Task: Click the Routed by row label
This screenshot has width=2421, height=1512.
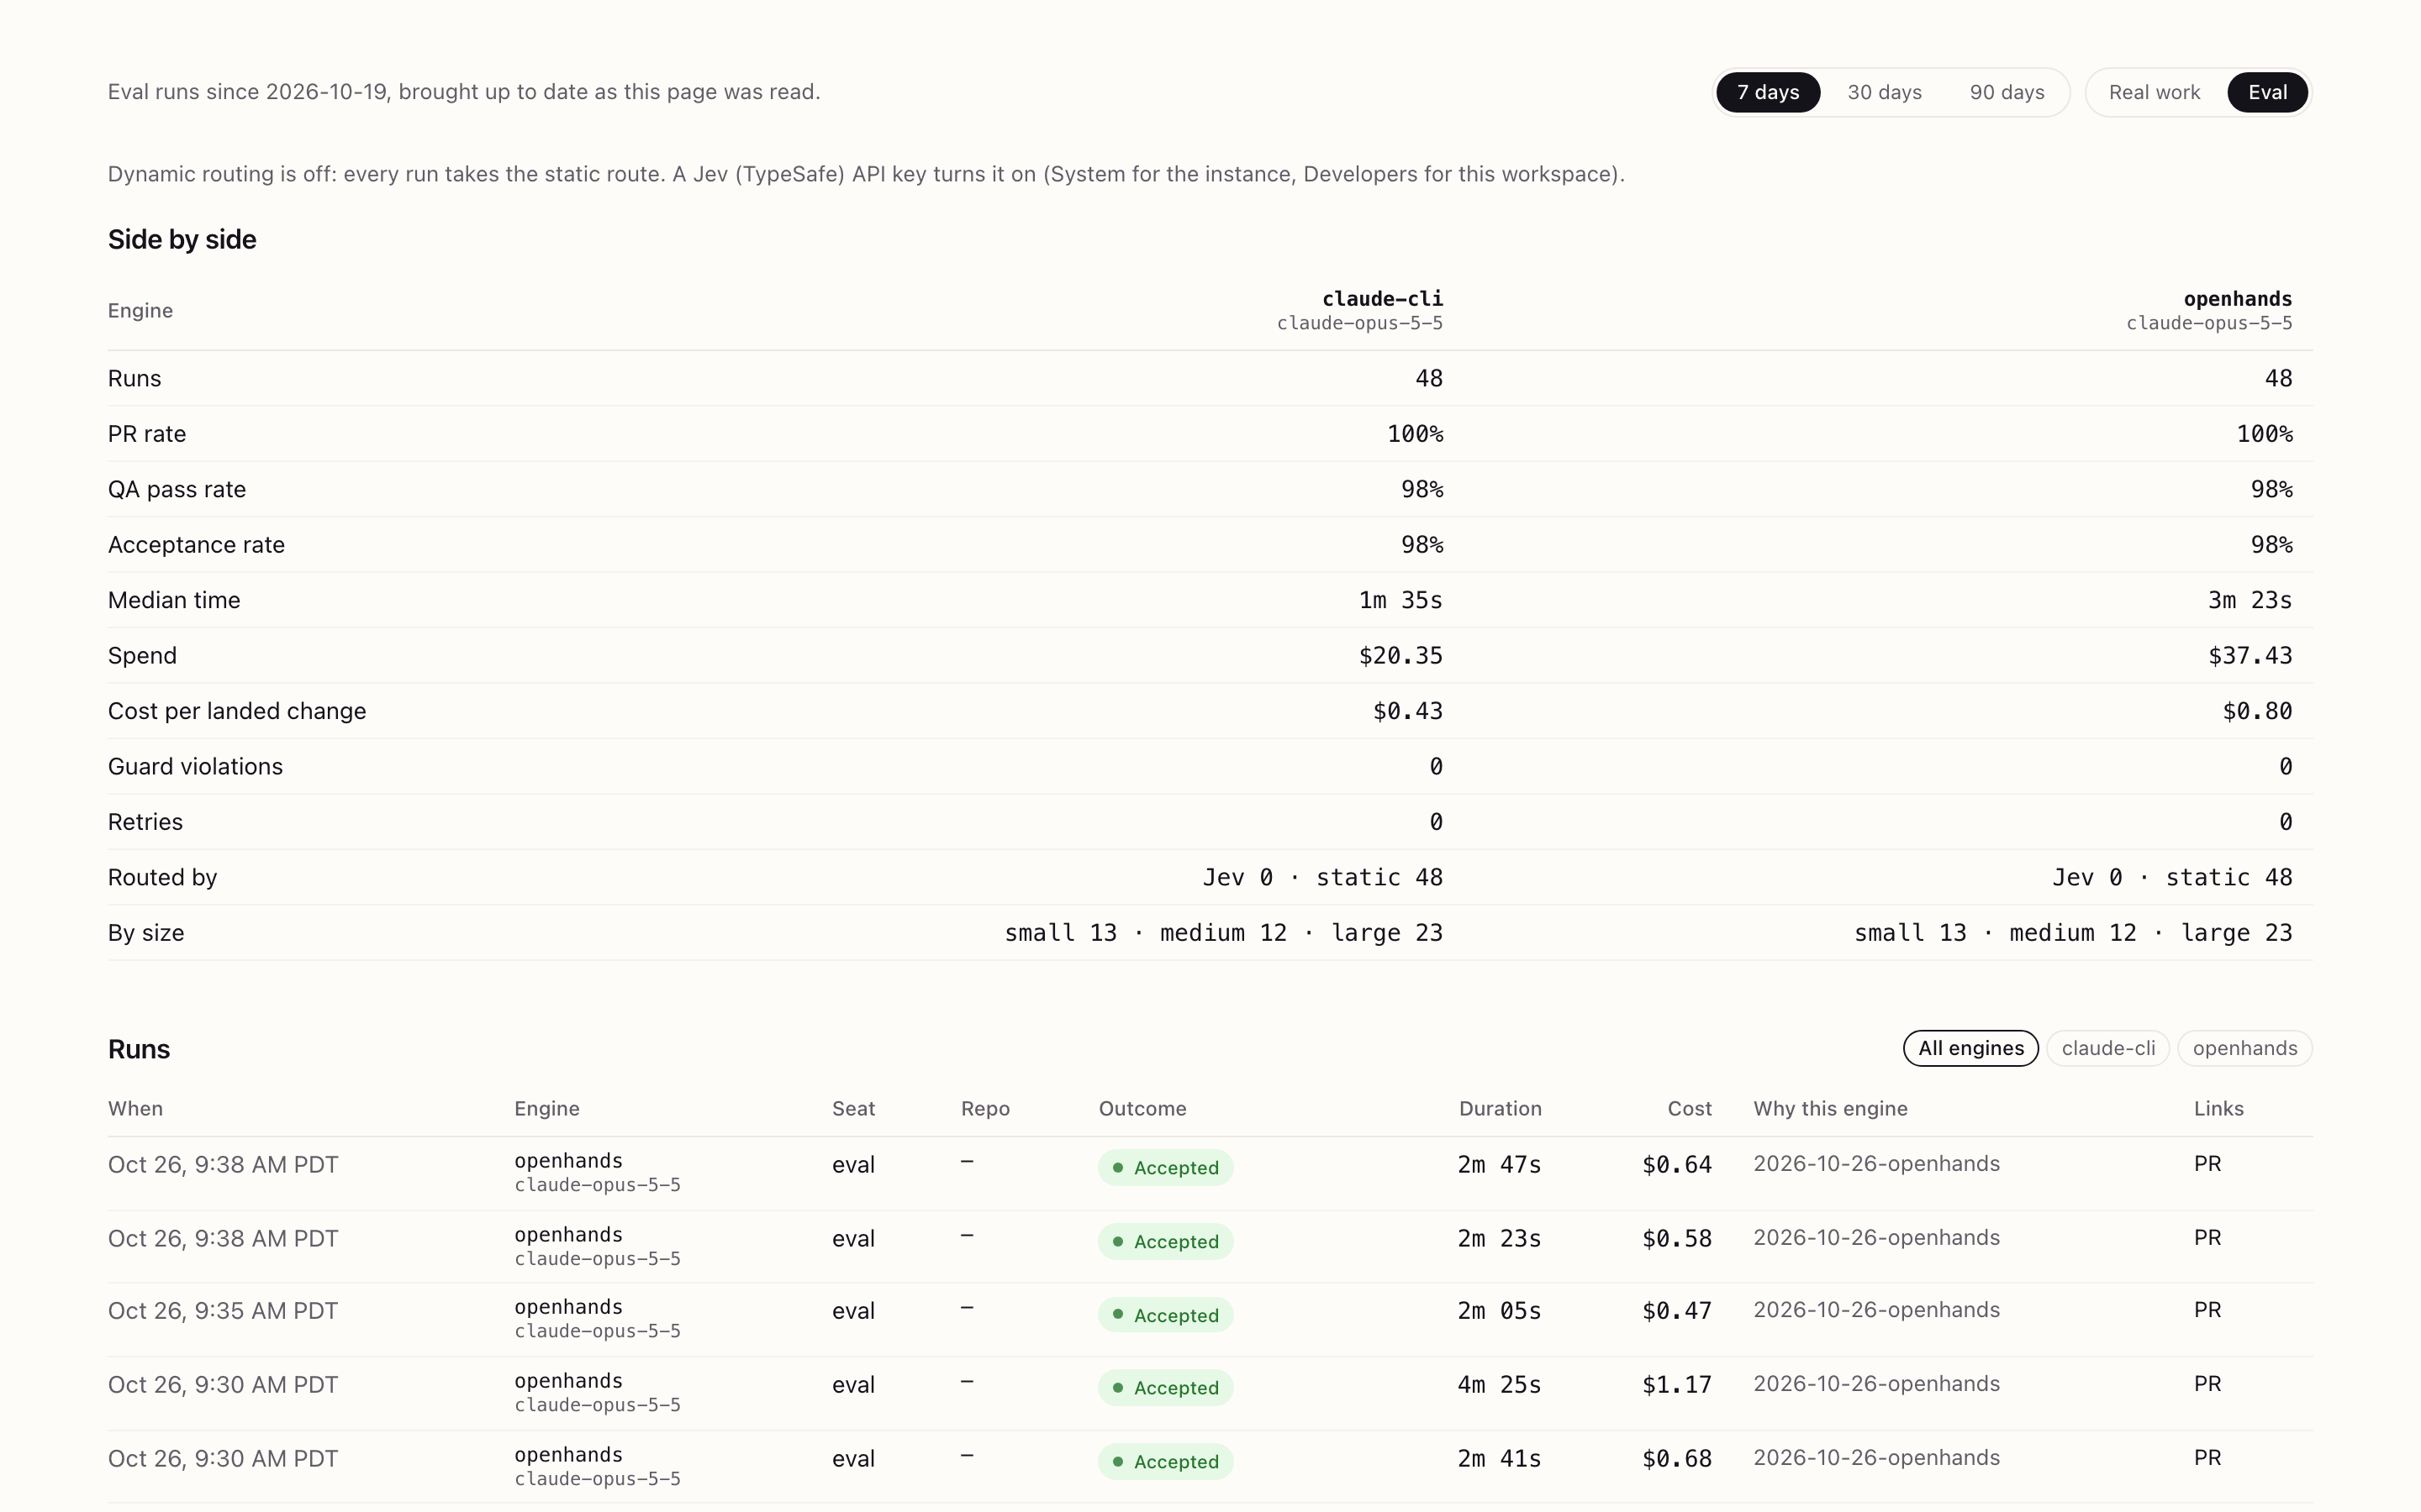Action: point(162,878)
